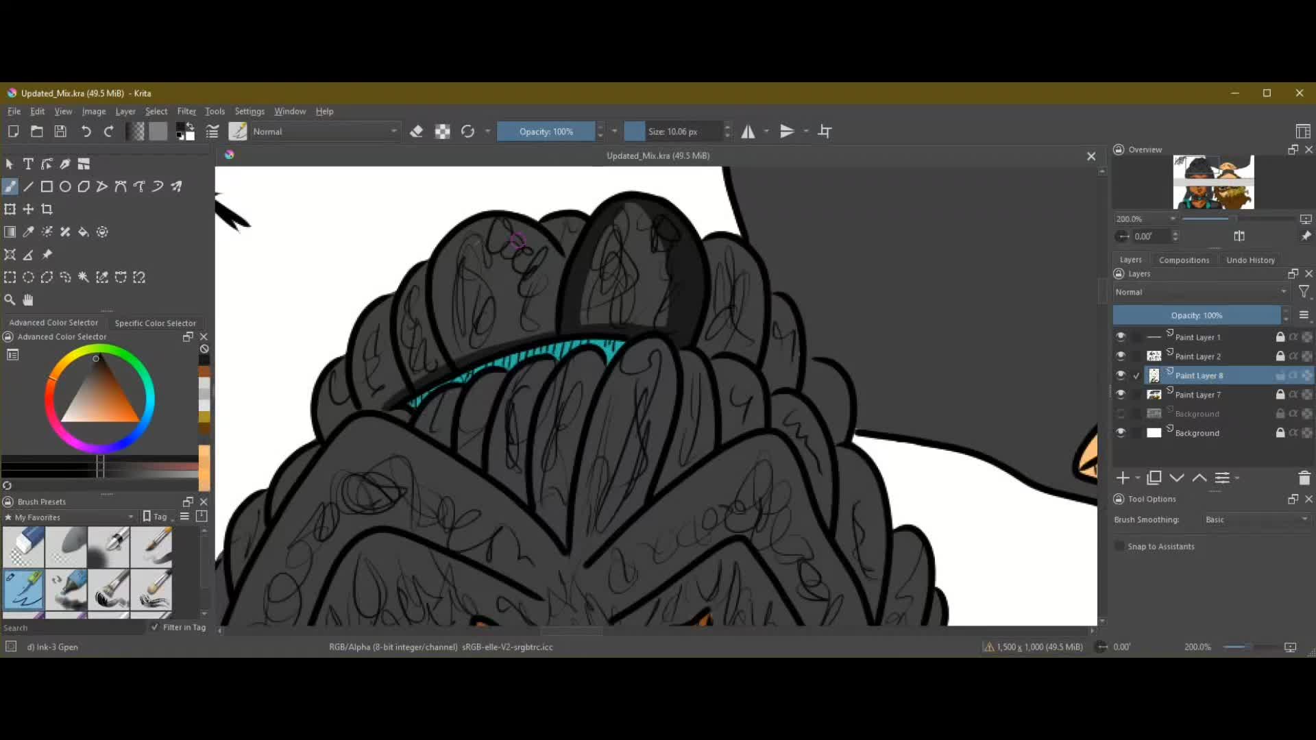Viewport: 1316px width, 740px height.
Task: Expand vertical mirror options arrow
Action: (x=806, y=132)
